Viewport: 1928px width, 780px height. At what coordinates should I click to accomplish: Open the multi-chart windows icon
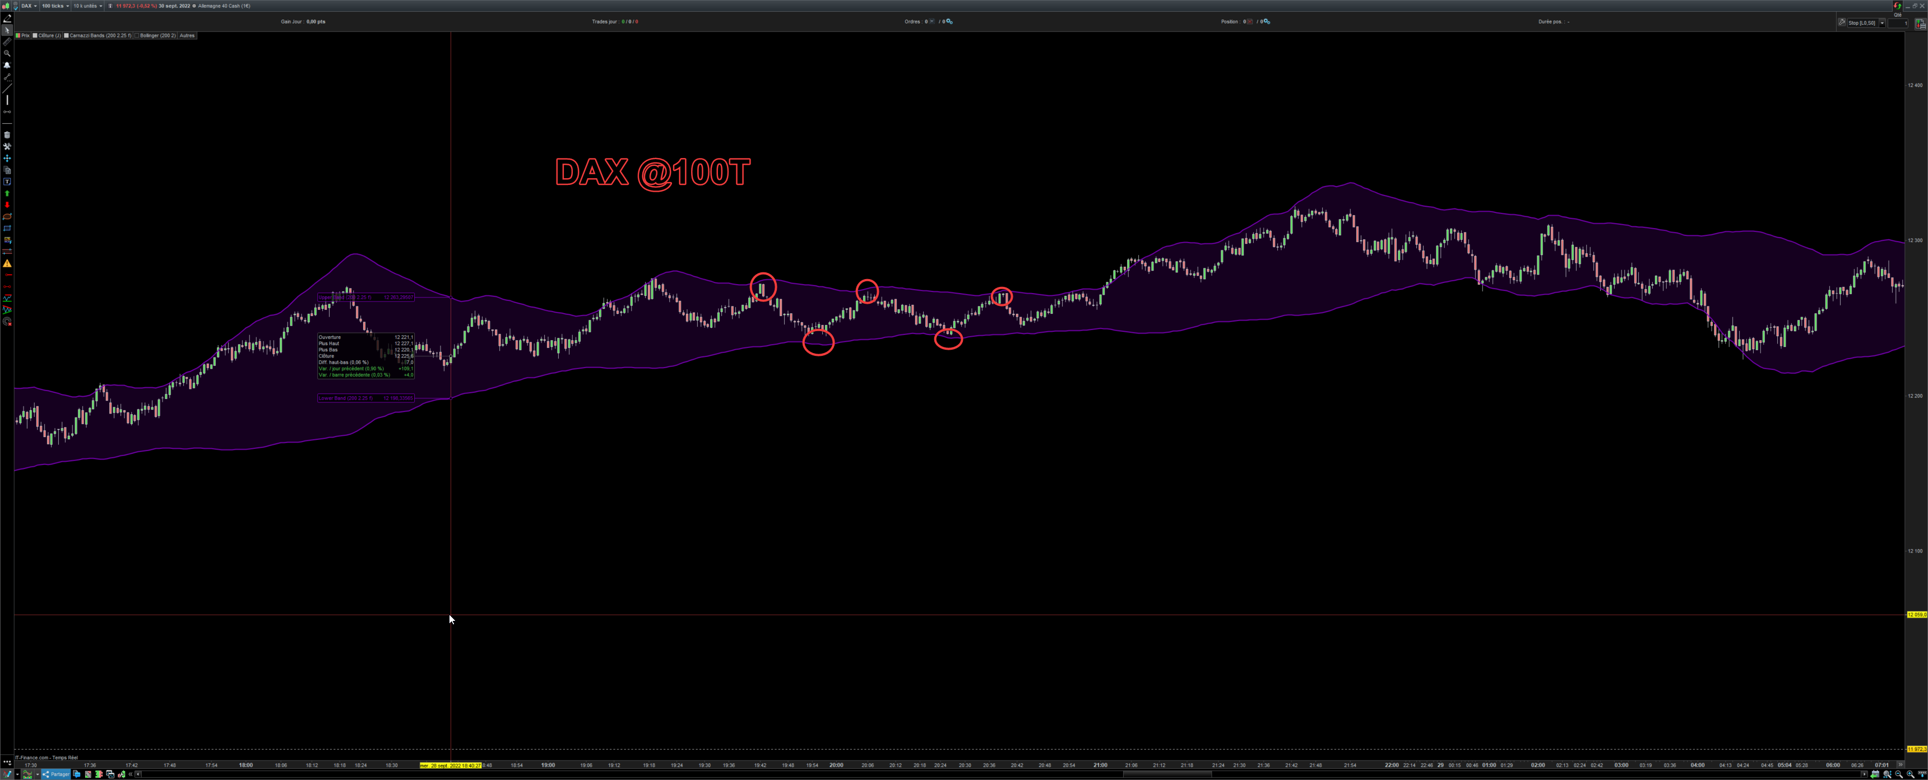click(110, 774)
